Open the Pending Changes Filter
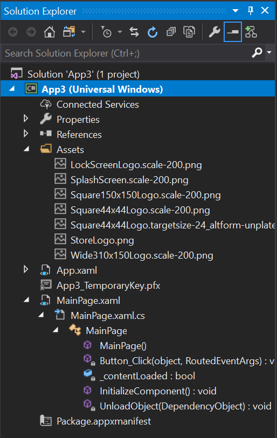The image size is (277, 438). [107, 32]
